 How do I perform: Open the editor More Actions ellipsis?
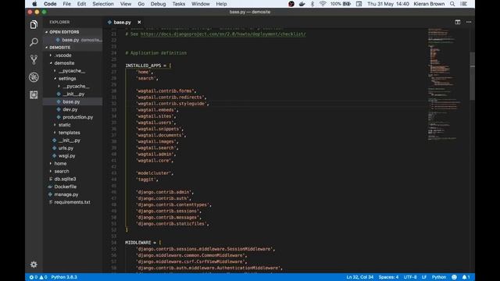(469, 22)
